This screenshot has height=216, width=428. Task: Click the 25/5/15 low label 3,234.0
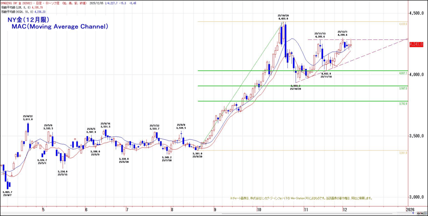tap(62, 173)
